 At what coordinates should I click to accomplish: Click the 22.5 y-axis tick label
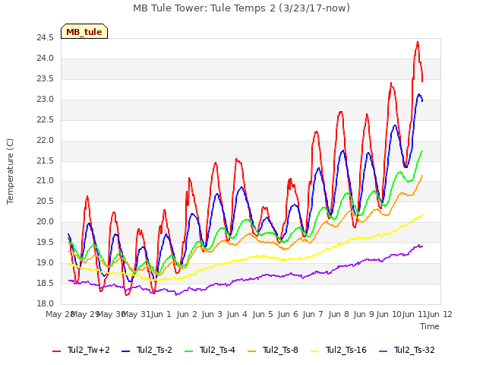point(46,120)
